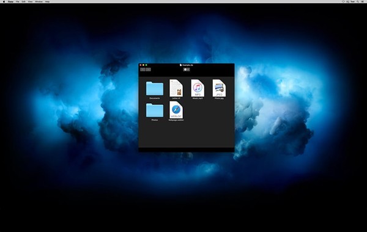Click the back navigation arrow in toolbar
The image size is (367, 232).
[143, 70]
